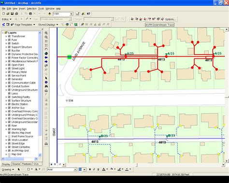The width and height of the screenshot is (229, 183).
Task: Uncheck the Riser layer
Action: 9,126
